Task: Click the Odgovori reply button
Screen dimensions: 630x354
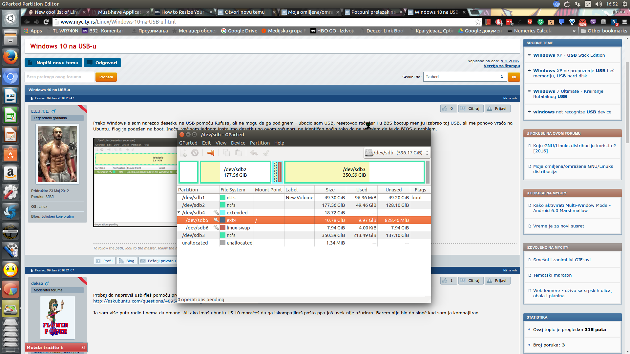Action: (x=102, y=63)
